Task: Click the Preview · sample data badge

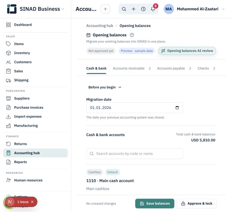Action: point(137,51)
